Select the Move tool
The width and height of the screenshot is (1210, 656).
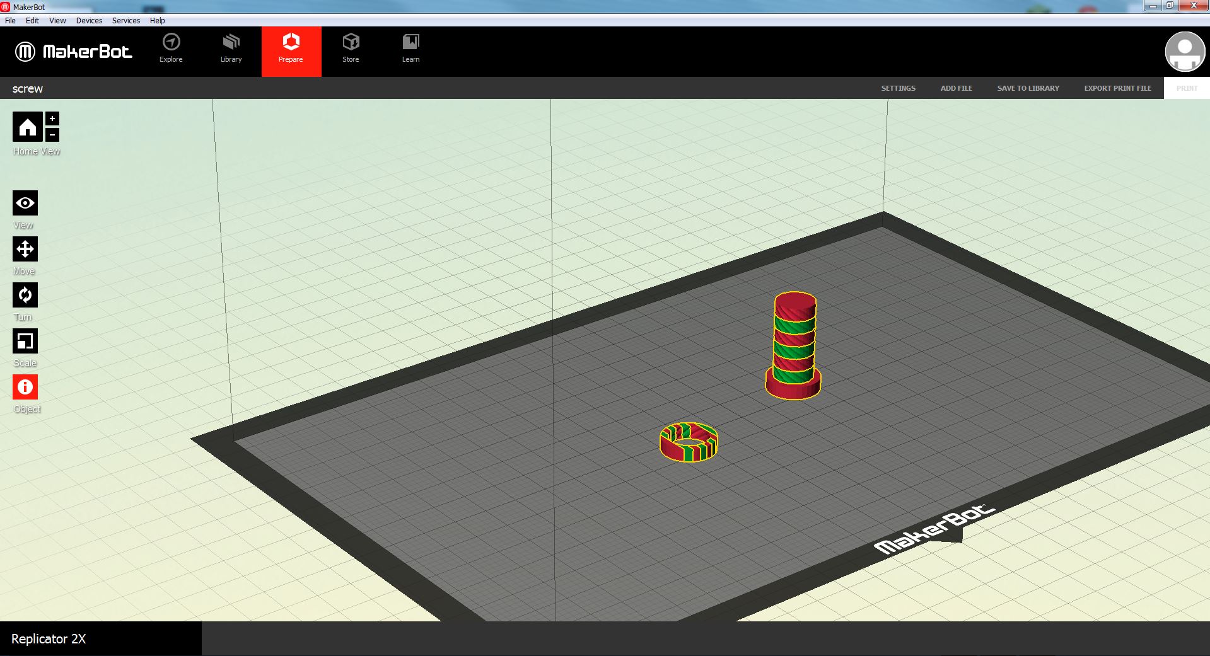click(25, 249)
